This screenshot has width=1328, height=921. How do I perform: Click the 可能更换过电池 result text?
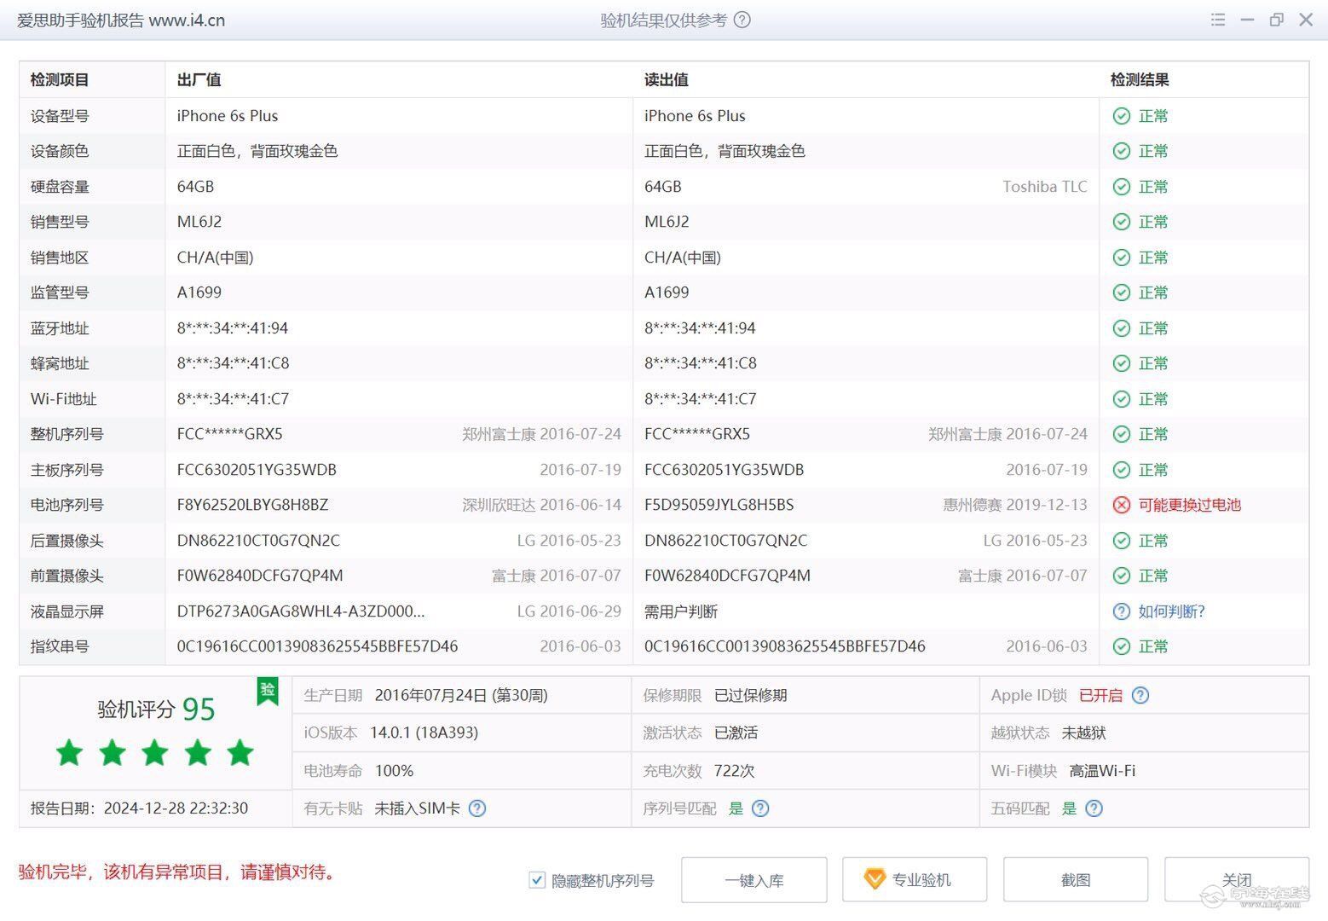coord(1190,505)
